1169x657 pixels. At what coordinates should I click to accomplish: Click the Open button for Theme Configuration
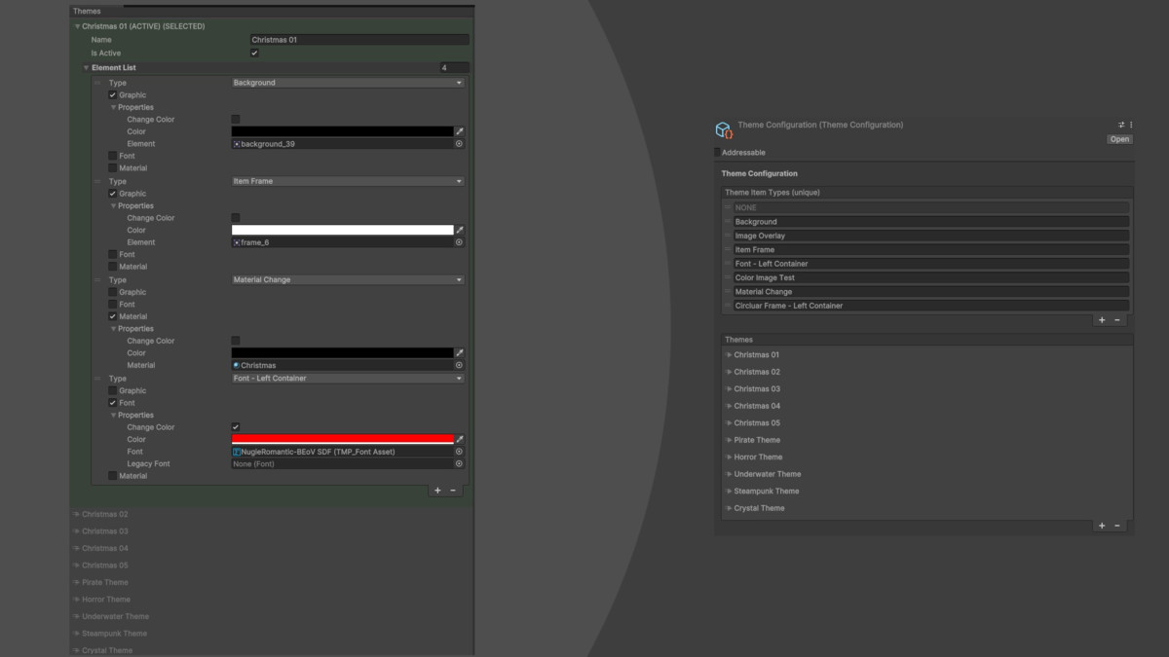tap(1118, 138)
